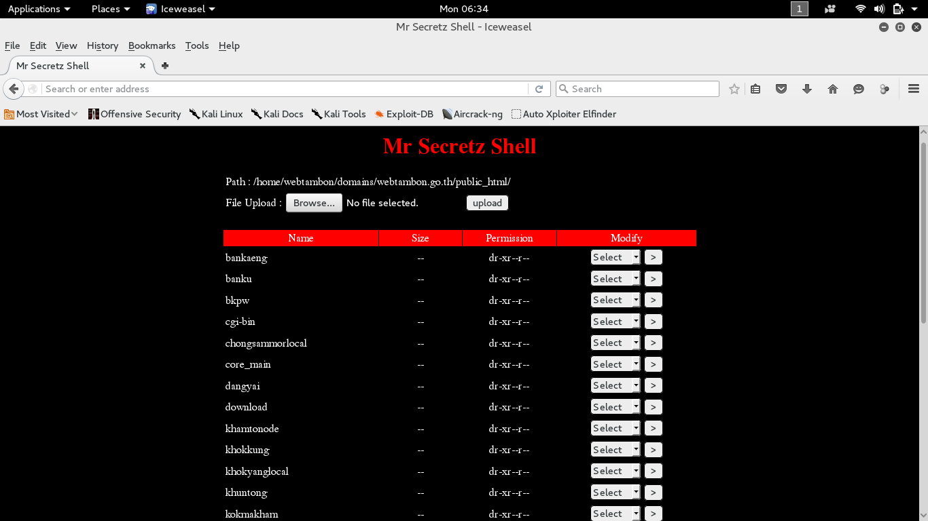
Task: Click the address bar input field
Action: [x=285, y=89]
